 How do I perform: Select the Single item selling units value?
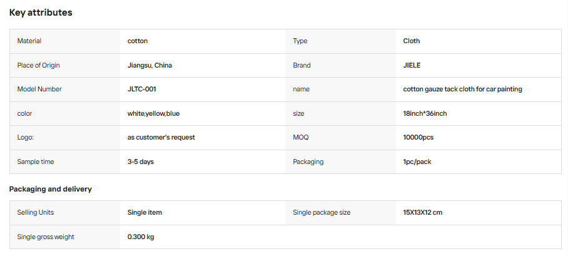tap(145, 212)
